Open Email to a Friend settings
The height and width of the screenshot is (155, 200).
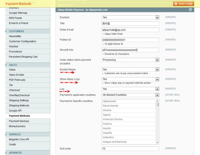coord(28,23)
